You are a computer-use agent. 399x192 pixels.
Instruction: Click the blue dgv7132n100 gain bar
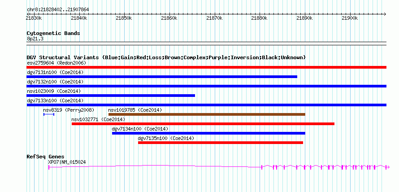pyautogui.click(x=206, y=86)
